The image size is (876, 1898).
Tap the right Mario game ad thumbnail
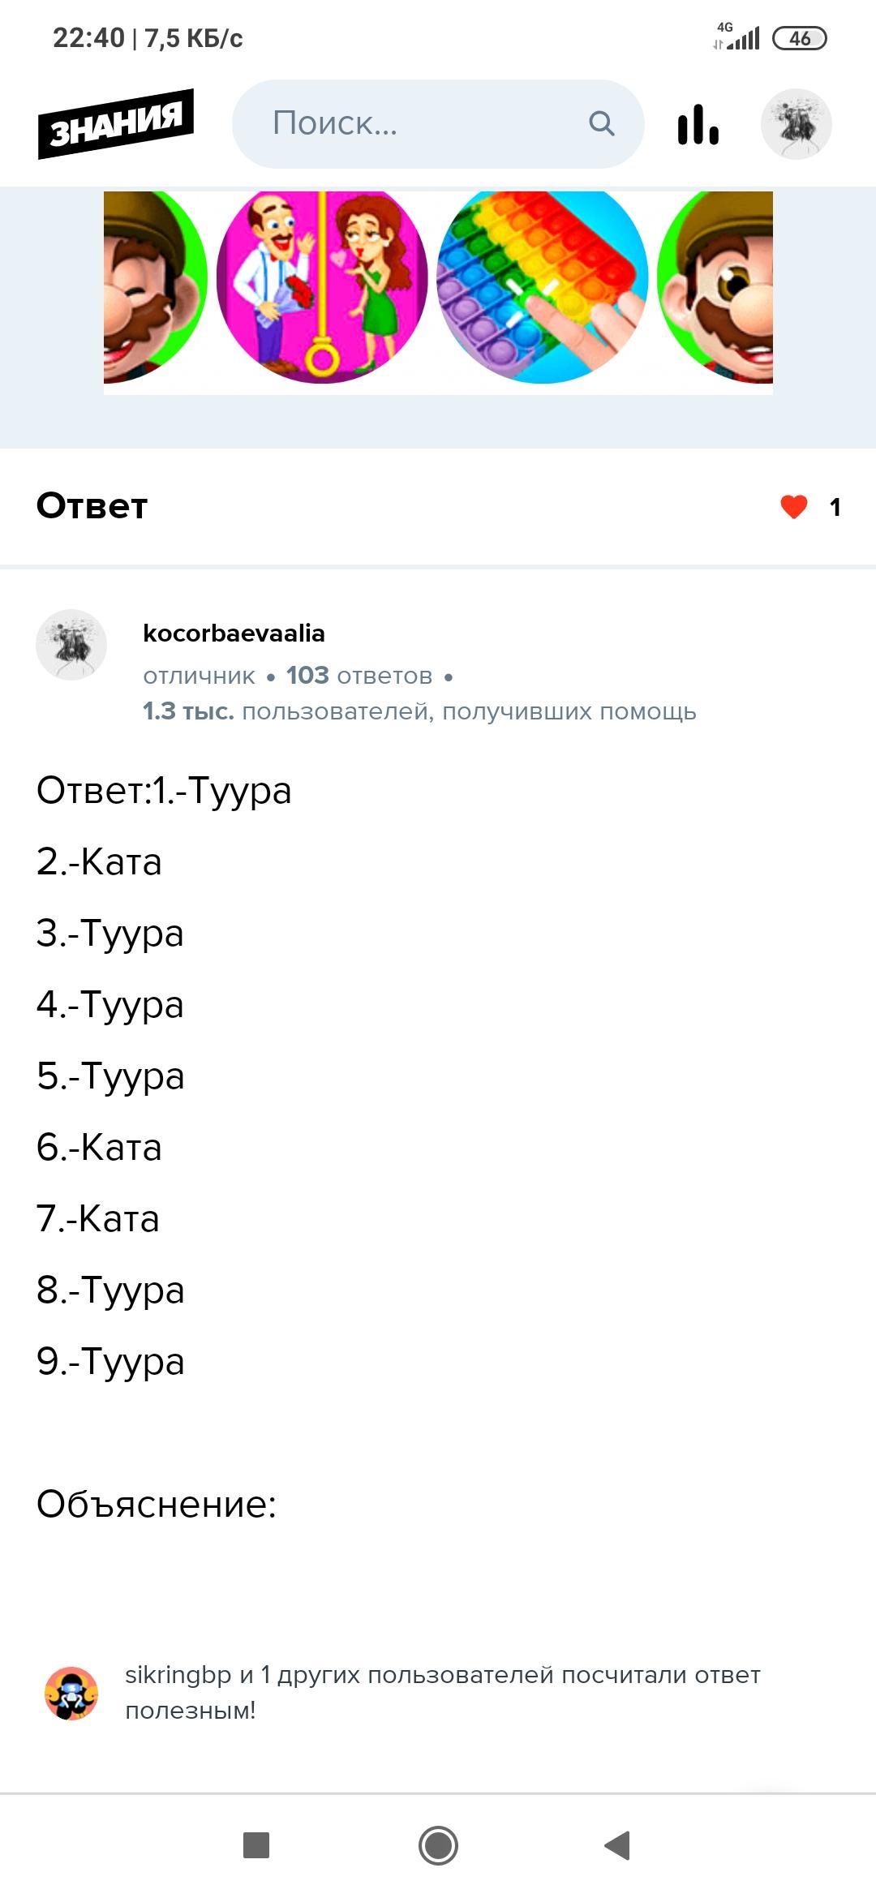718,288
